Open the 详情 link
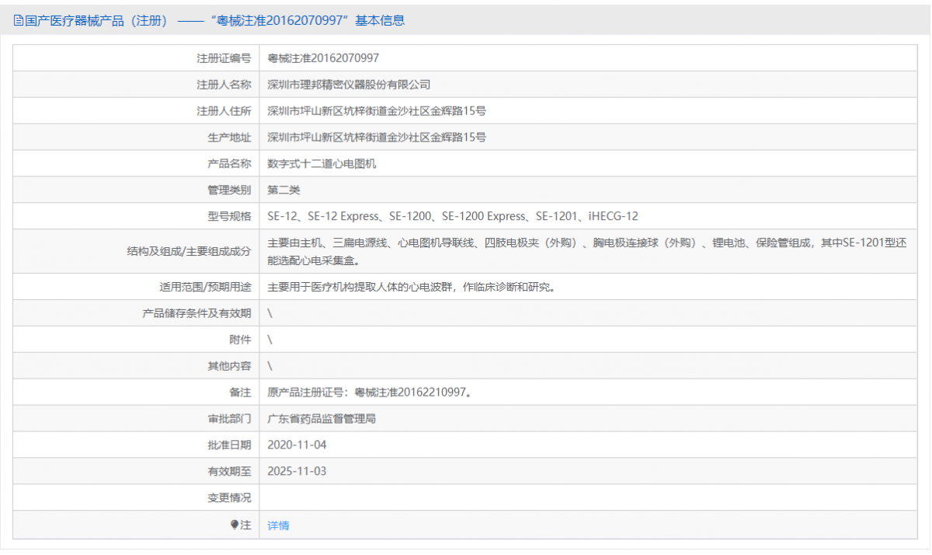 (278, 525)
